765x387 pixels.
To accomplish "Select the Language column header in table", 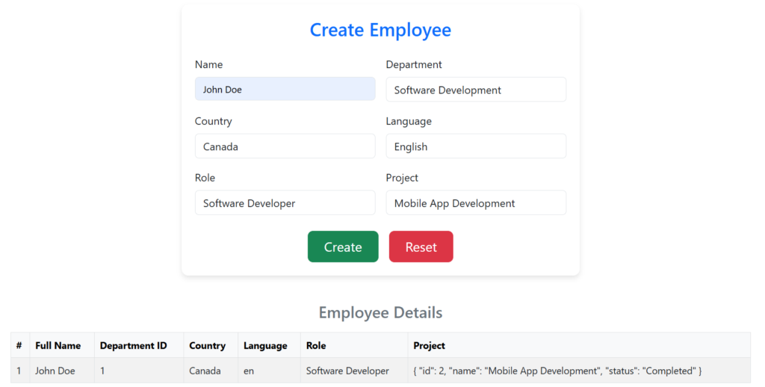I will click(269, 345).
